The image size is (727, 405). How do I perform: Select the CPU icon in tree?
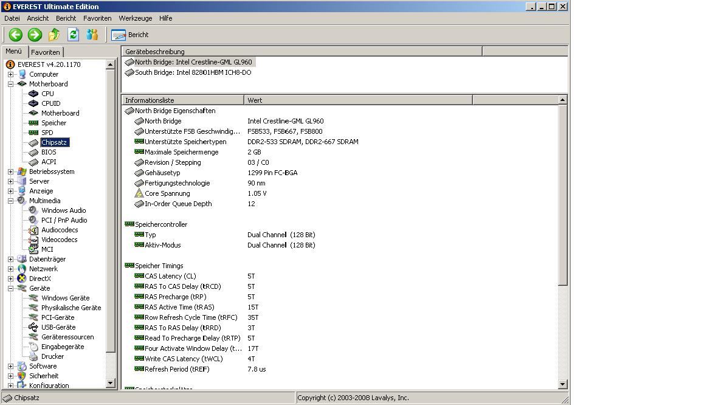(x=33, y=94)
